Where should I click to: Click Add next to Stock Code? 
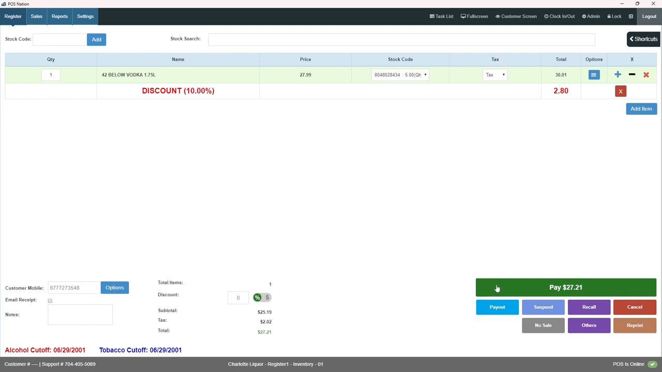(96, 39)
